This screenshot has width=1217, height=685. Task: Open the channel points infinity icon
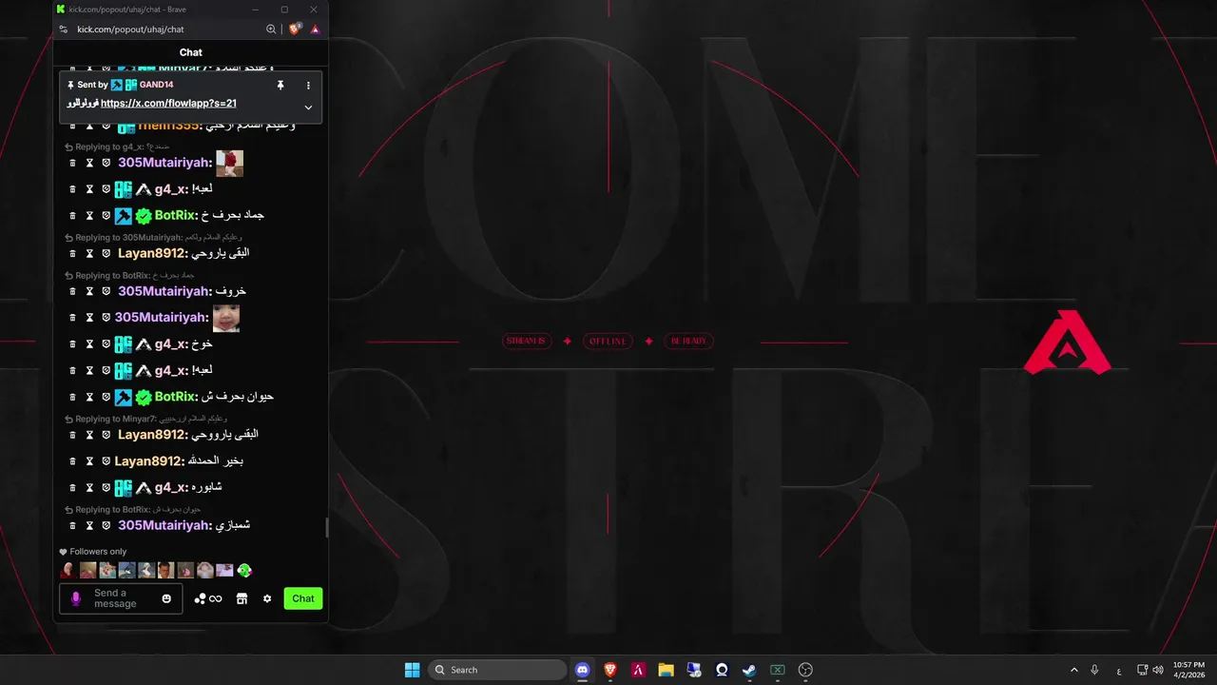click(208, 598)
